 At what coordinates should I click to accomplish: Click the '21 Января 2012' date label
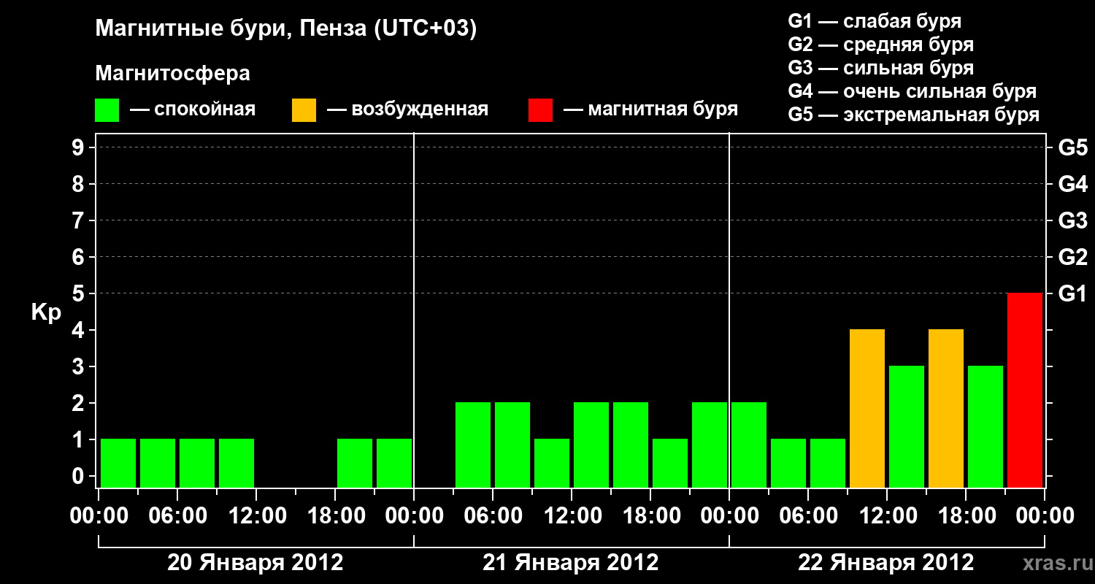[x=571, y=563]
